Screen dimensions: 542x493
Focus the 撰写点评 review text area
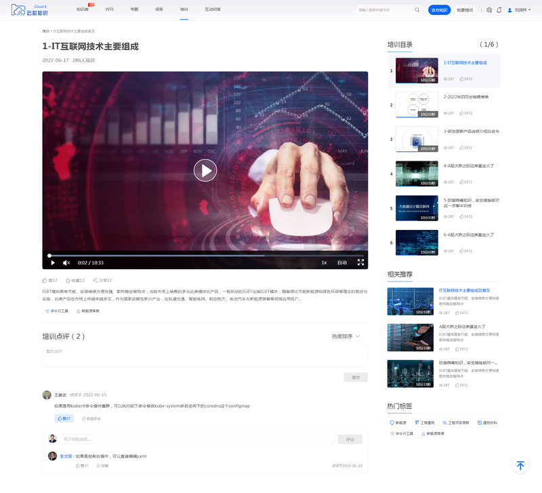(x=205, y=356)
